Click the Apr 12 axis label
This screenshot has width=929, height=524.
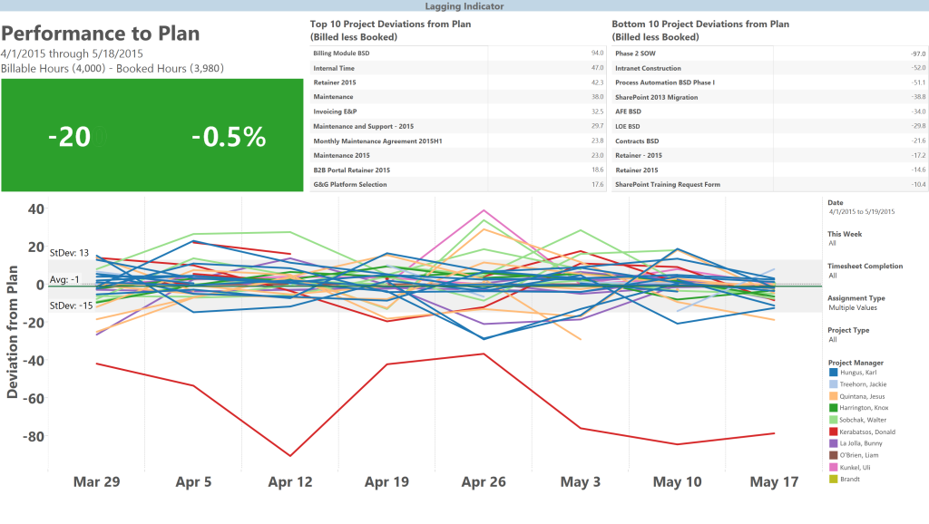click(x=290, y=482)
